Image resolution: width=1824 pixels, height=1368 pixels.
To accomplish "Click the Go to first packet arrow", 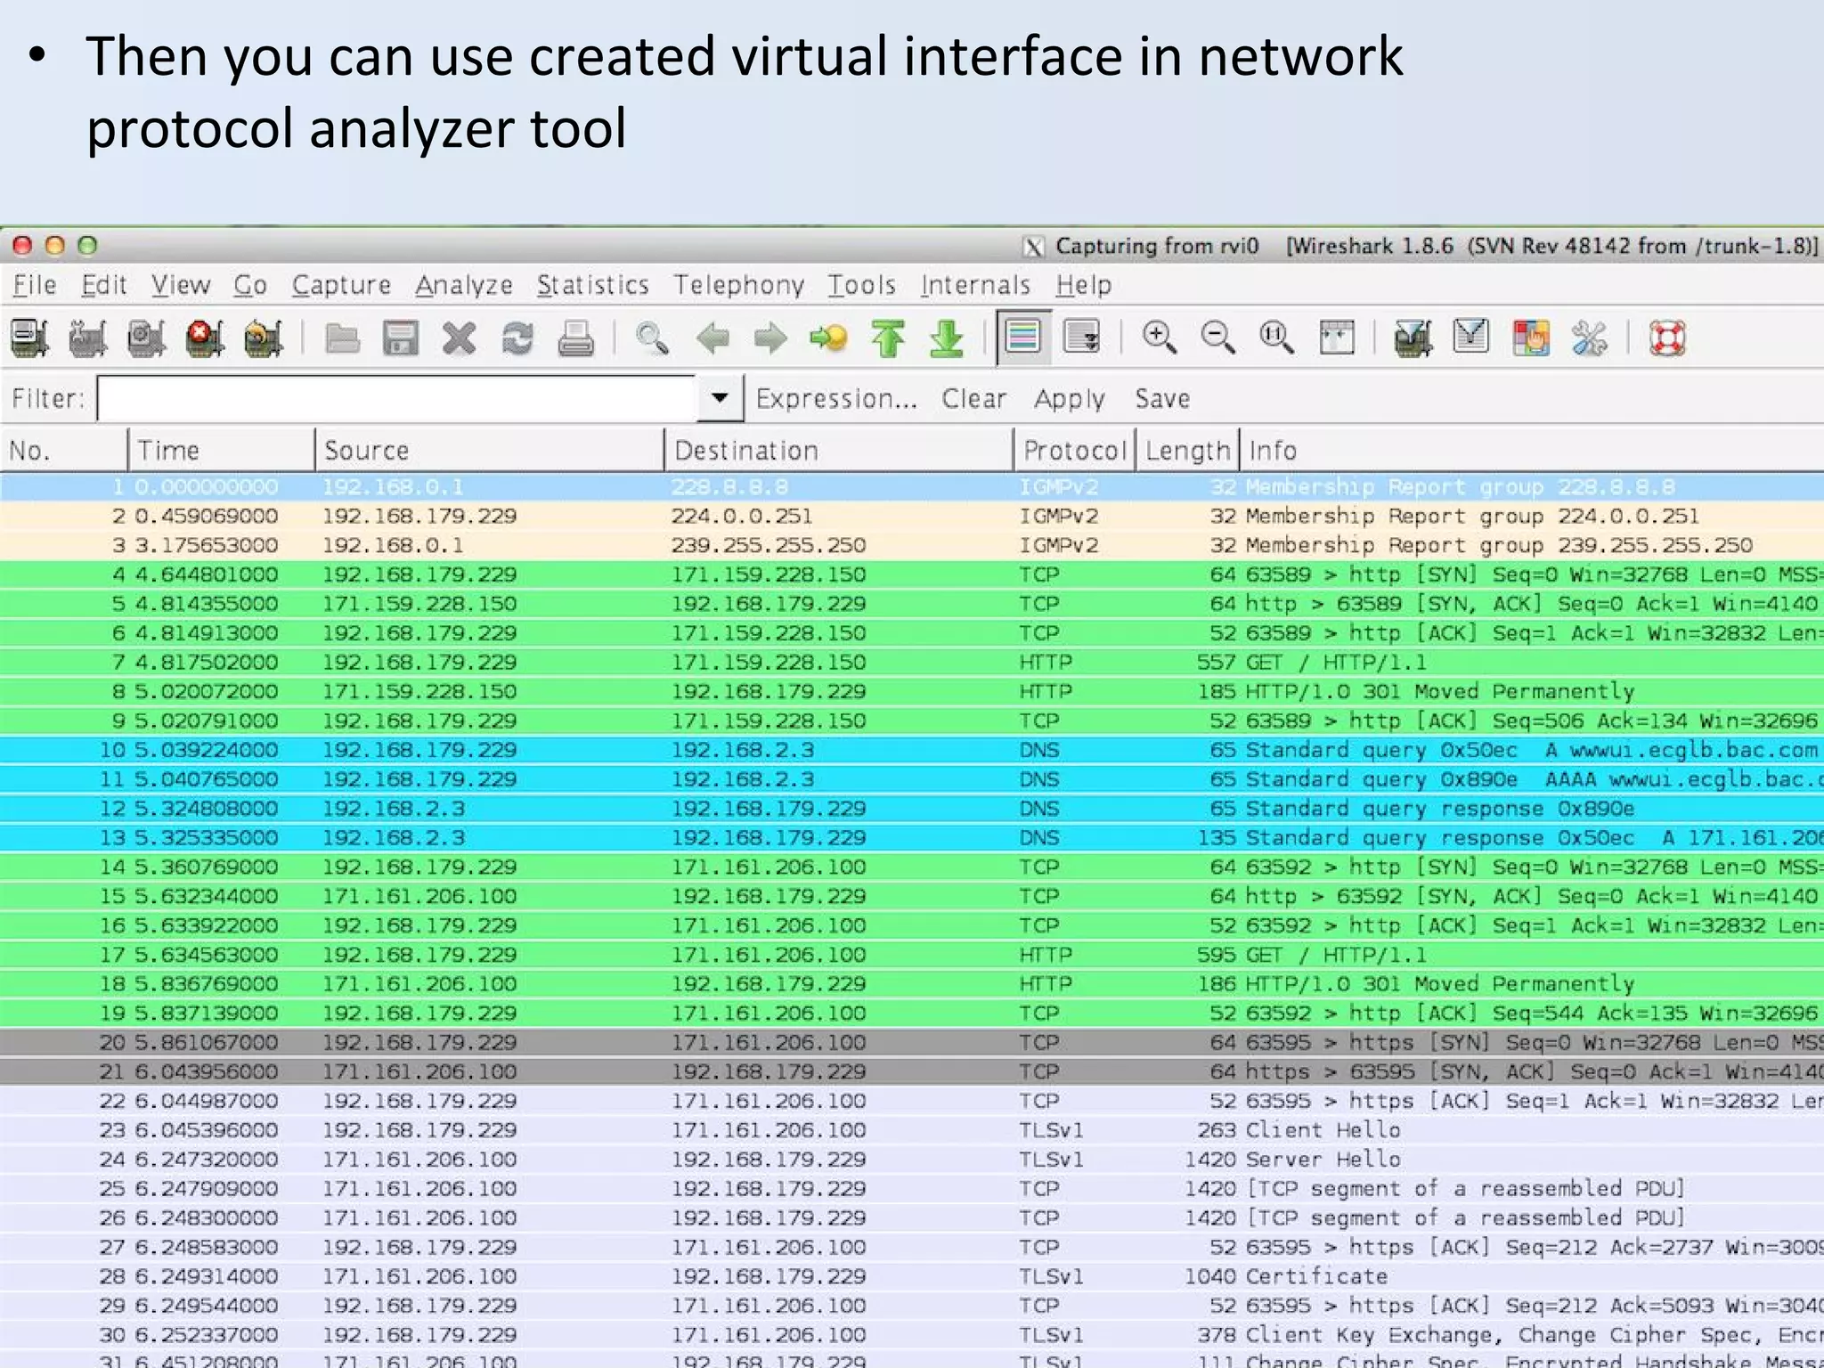I will pyautogui.click(x=888, y=338).
